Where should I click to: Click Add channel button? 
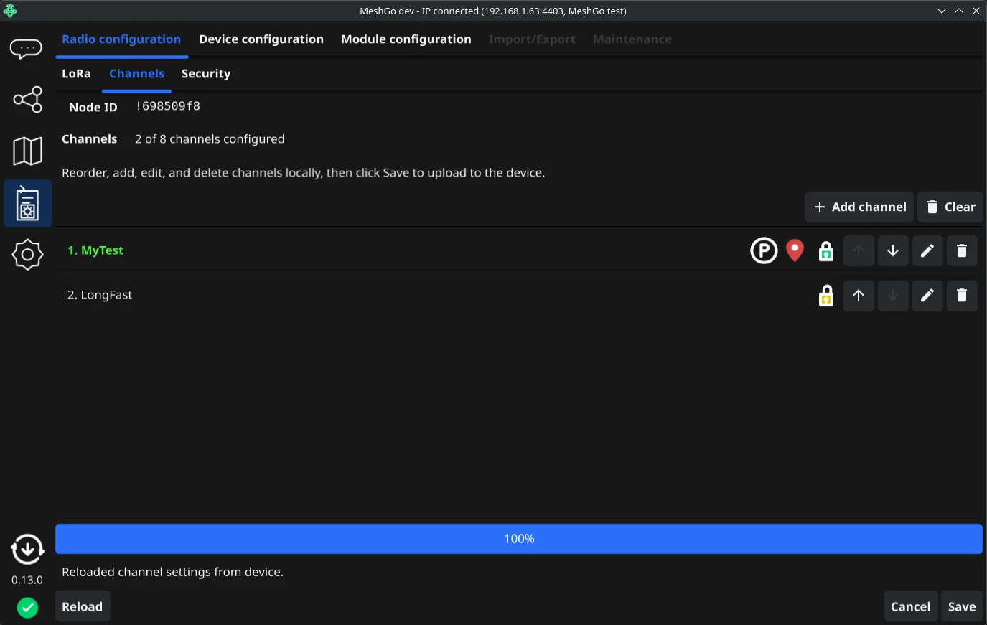click(x=859, y=207)
